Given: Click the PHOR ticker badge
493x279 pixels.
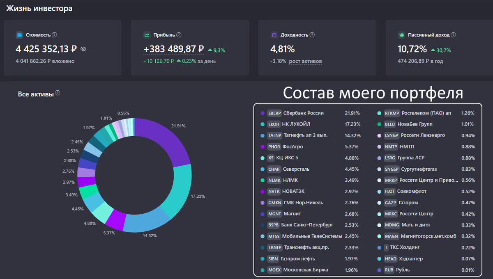Looking at the screenshot, I should 274,146.
